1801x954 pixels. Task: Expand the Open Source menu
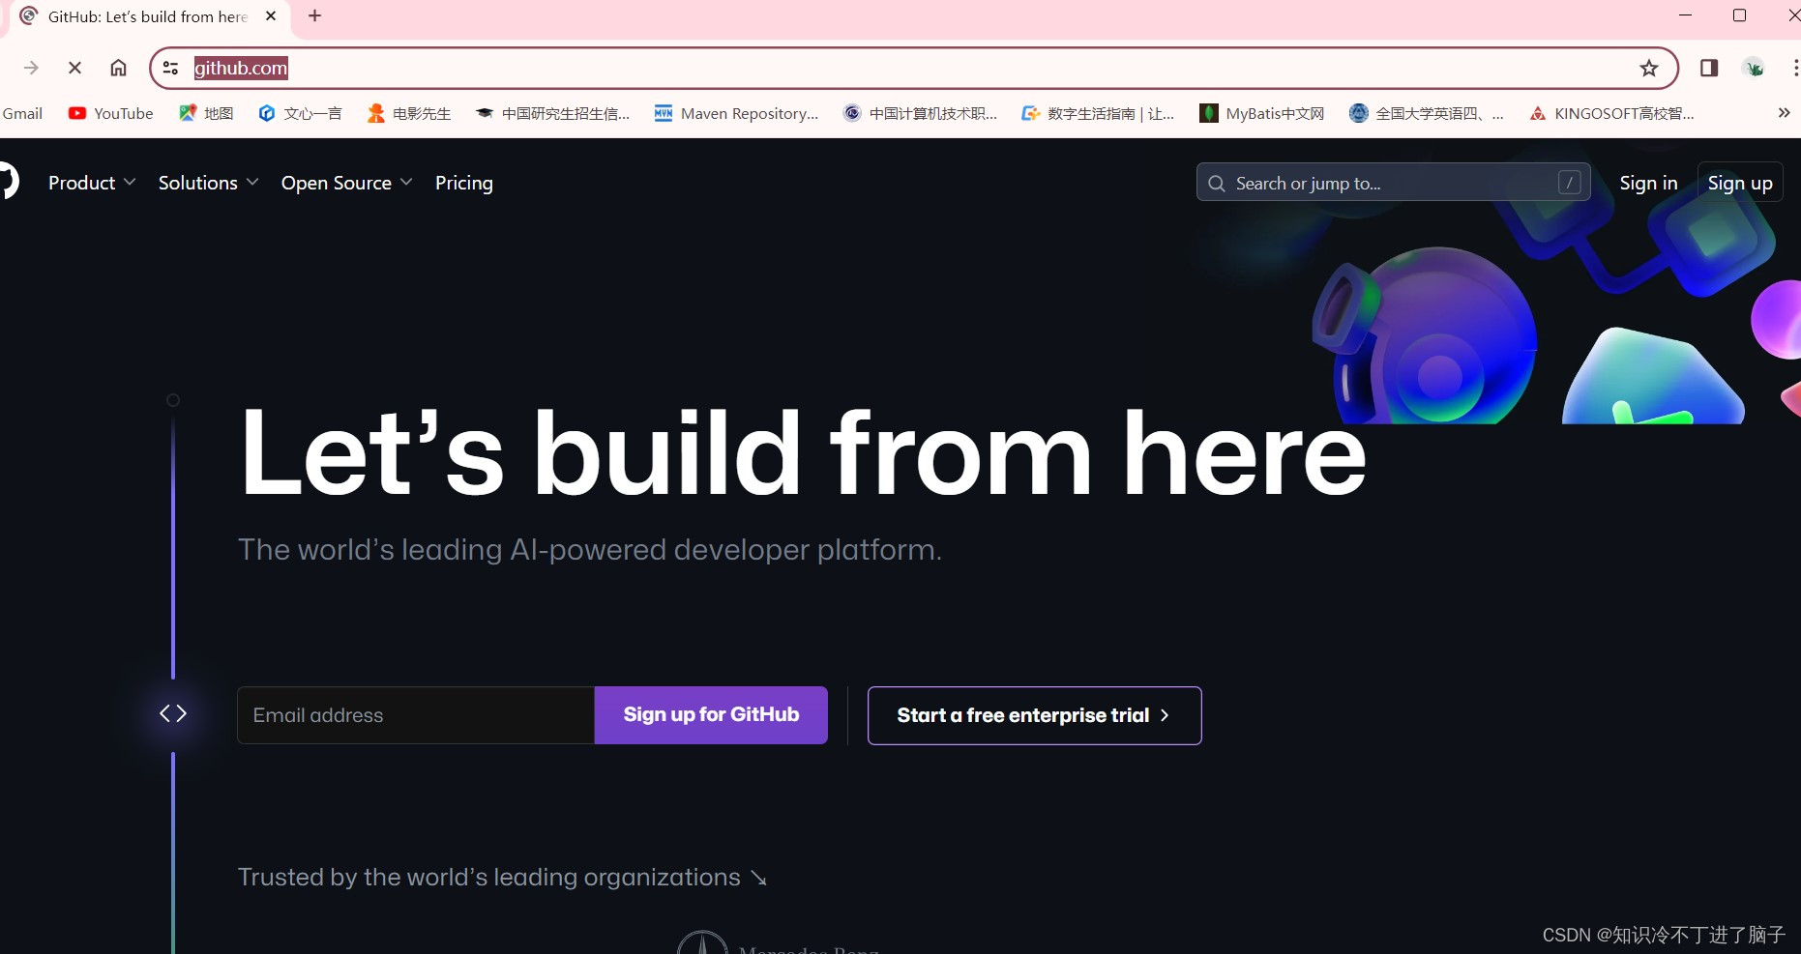(x=346, y=183)
